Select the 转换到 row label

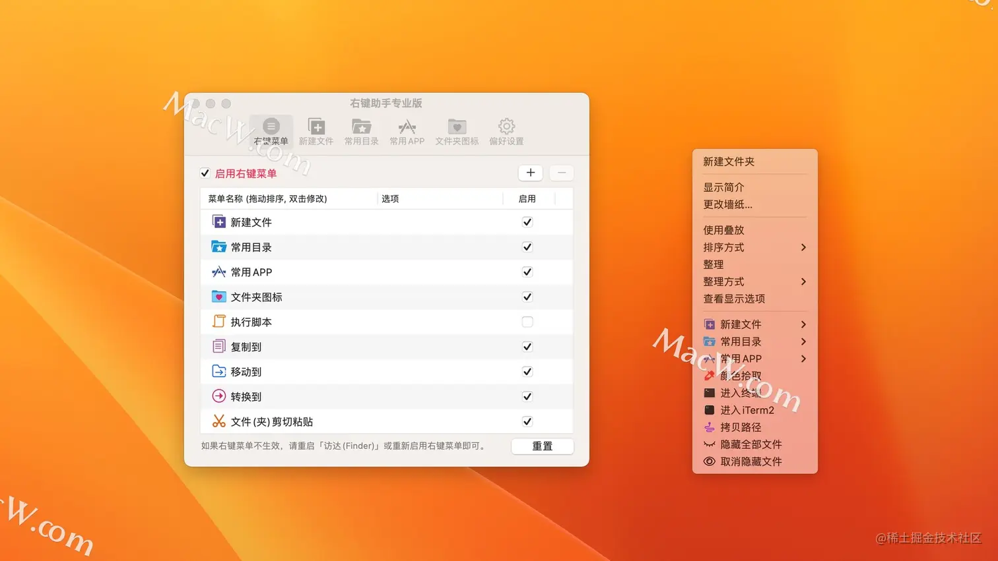click(x=246, y=397)
